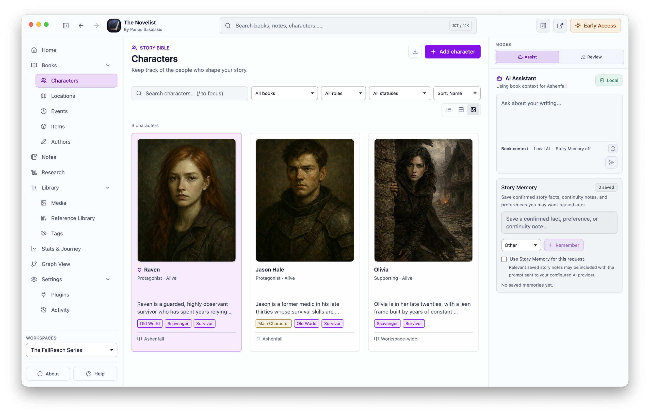Open Tags in the Library section
The height and width of the screenshot is (415, 650).
pyautogui.click(x=76, y=234)
